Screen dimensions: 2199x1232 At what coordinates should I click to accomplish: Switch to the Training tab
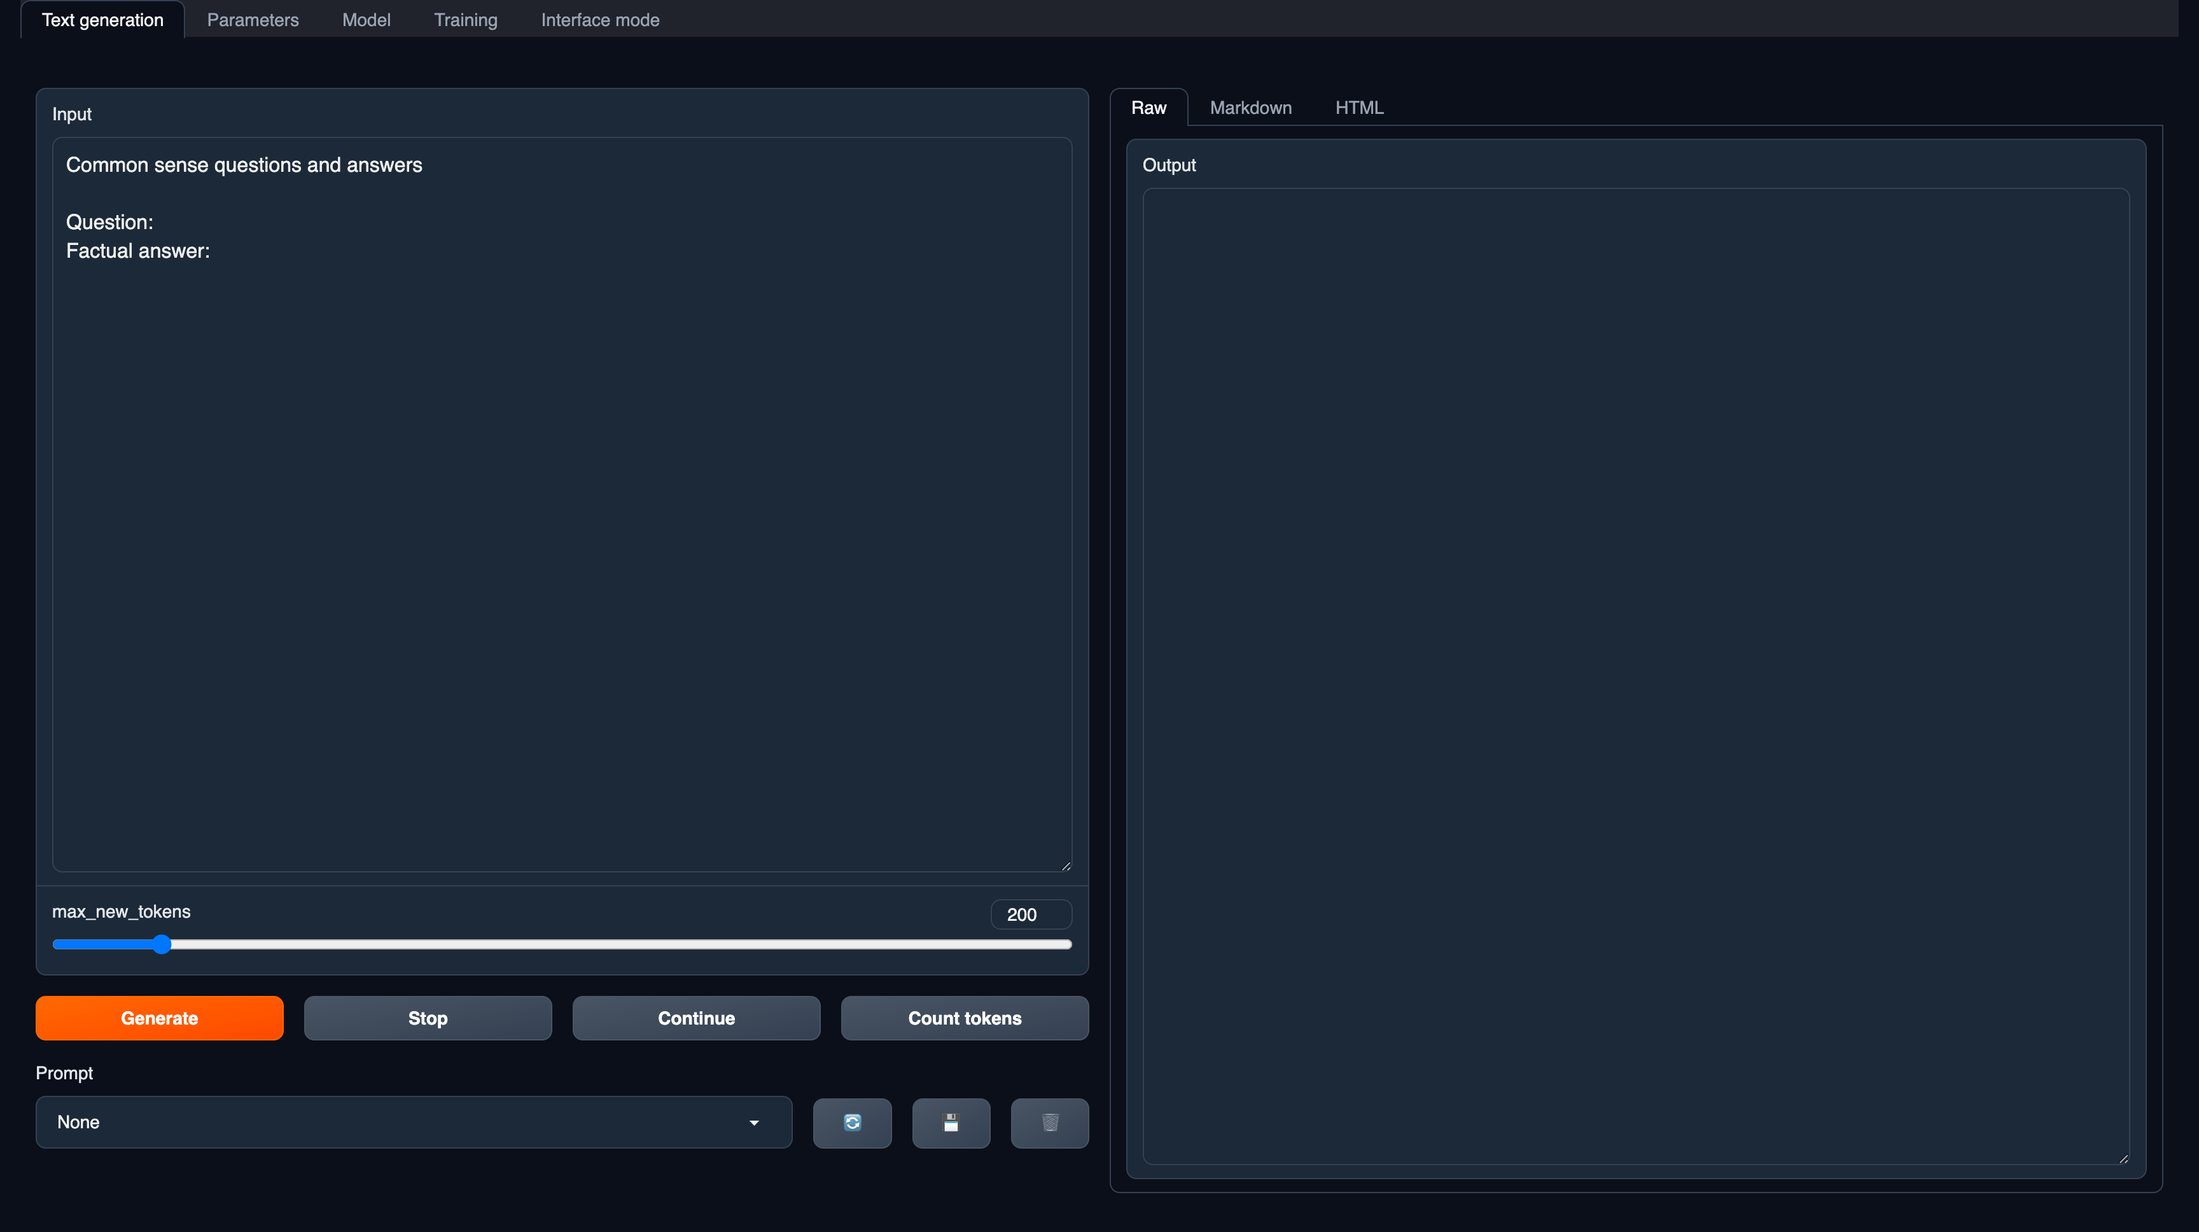(x=465, y=19)
